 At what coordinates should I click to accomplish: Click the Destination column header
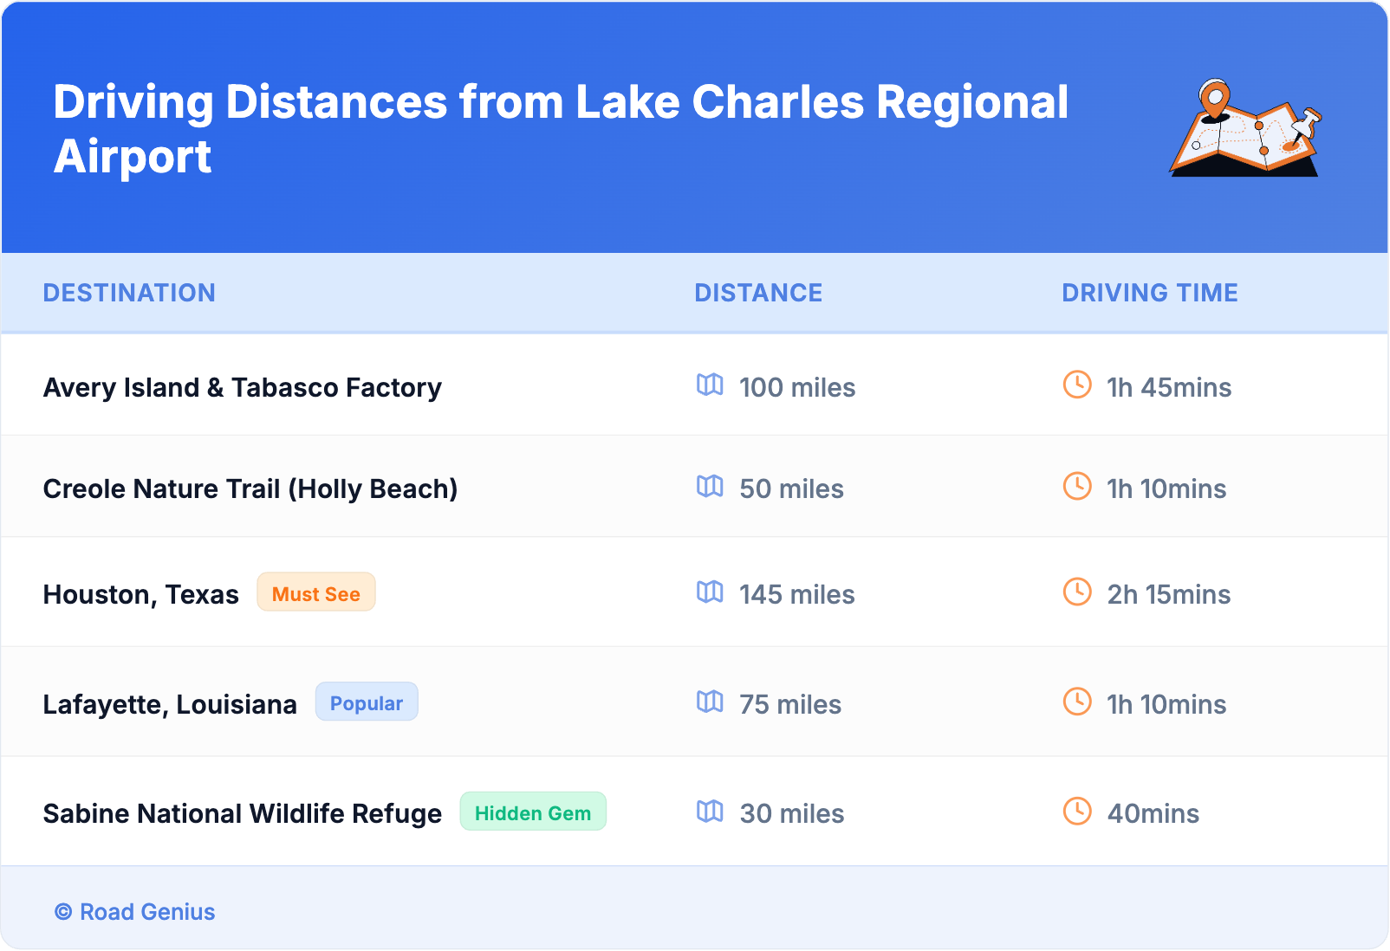[129, 293]
